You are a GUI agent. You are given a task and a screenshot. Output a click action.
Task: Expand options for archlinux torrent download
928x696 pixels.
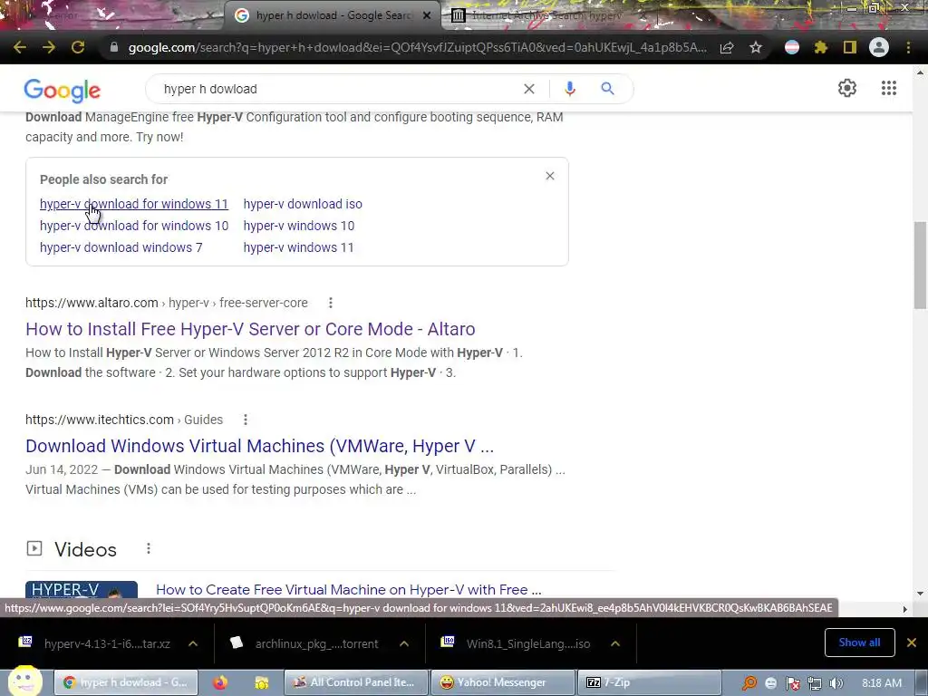pyautogui.click(x=404, y=643)
